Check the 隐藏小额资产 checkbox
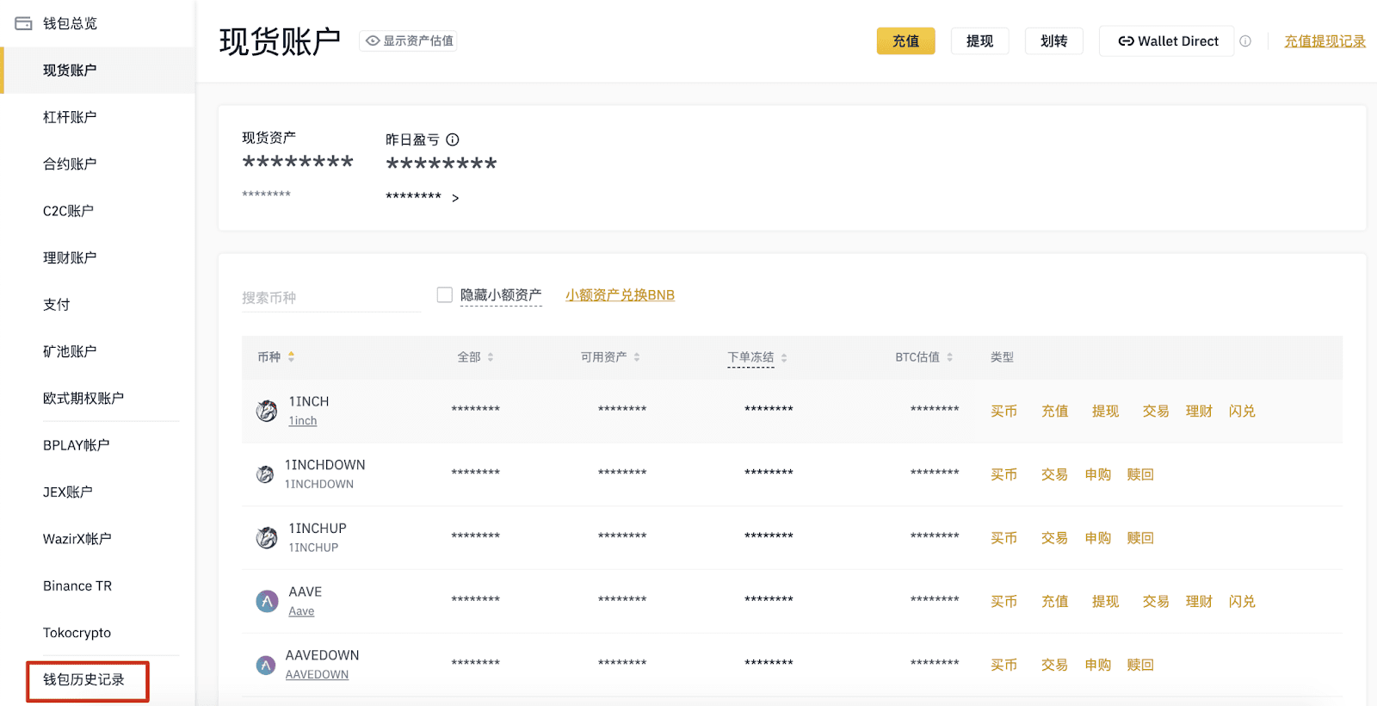The width and height of the screenshot is (1377, 706). [445, 295]
